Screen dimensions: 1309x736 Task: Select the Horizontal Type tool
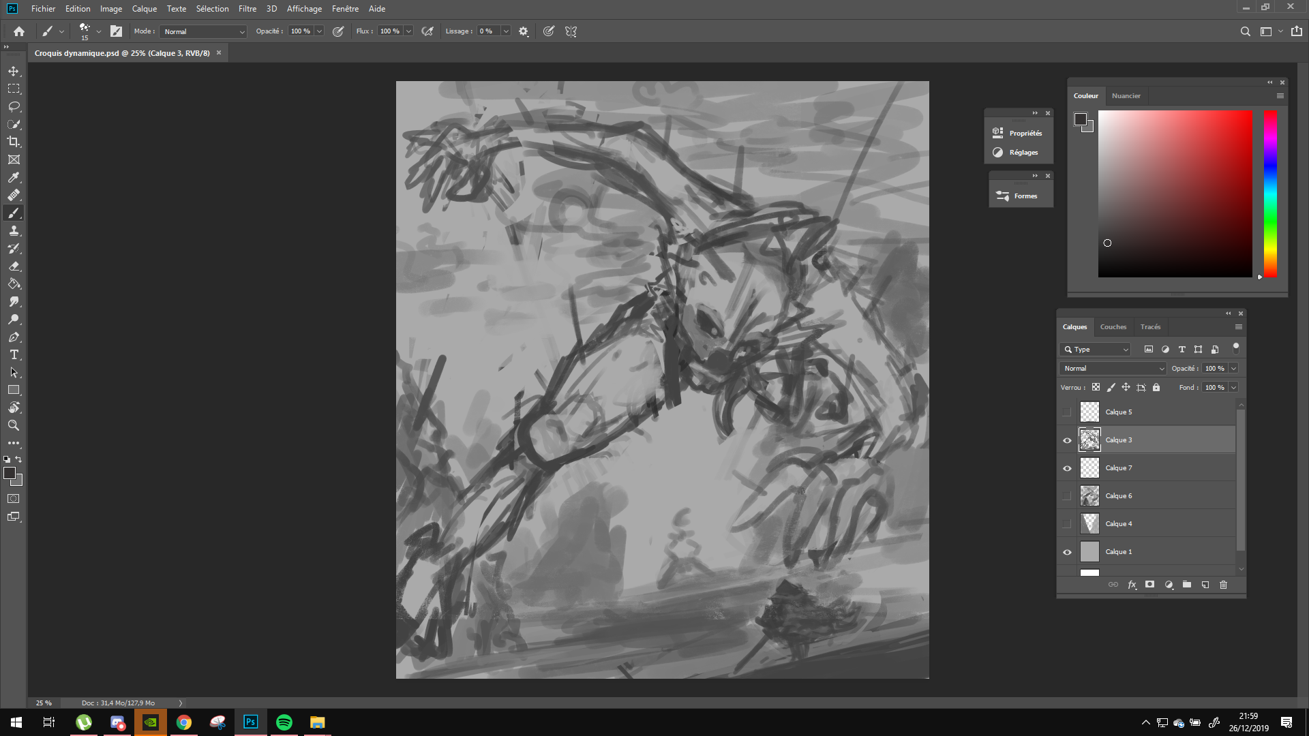pos(14,355)
